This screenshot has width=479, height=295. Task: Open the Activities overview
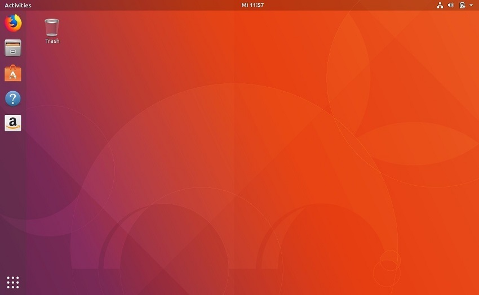pyautogui.click(x=18, y=5)
